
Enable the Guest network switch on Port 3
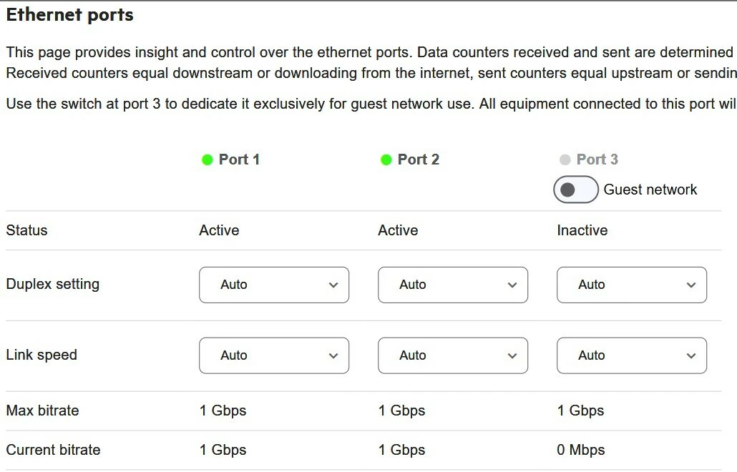[x=575, y=190]
